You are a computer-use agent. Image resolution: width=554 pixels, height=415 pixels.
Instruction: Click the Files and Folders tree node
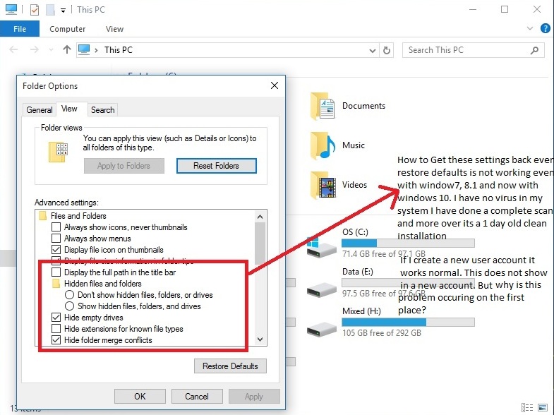tap(73, 216)
